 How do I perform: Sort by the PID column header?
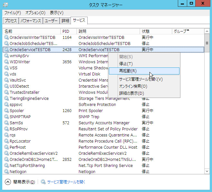69,31
